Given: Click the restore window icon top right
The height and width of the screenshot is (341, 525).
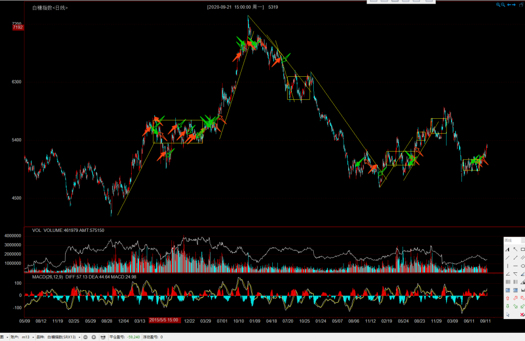Looking at the screenshot, I should click(x=521, y=5).
